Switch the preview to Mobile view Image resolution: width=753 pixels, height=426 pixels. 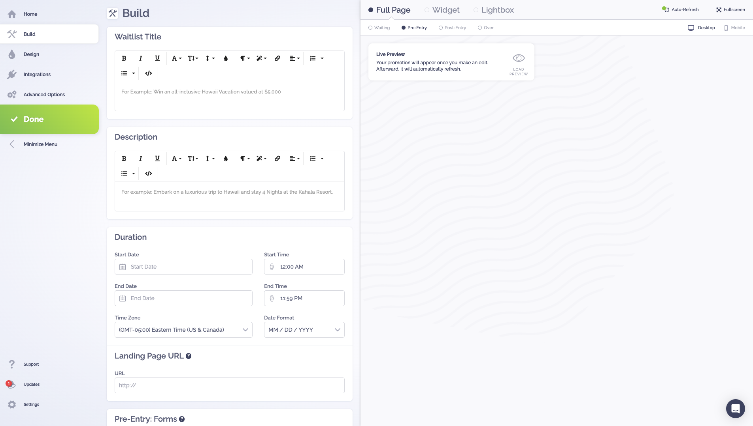(x=734, y=28)
